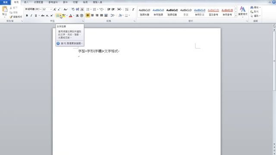This screenshot has height=155, width=276.
Task: Open the Asian Layout tool
Action: 119,9
